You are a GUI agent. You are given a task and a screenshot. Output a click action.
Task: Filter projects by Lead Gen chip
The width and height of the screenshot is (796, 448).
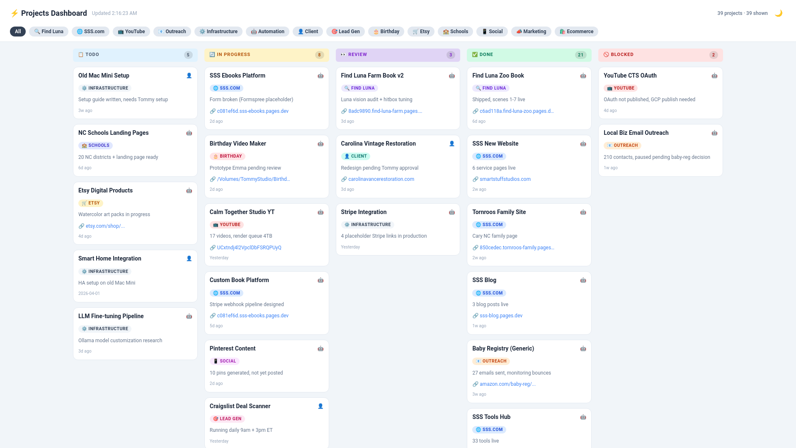pyautogui.click(x=345, y=32)
